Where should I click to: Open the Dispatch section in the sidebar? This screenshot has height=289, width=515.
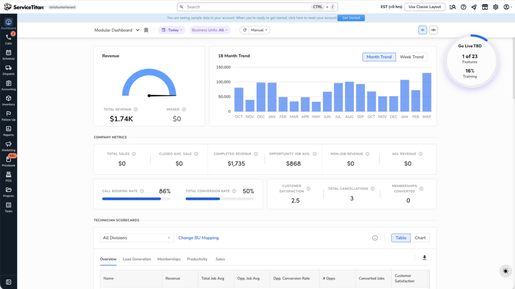(9, 70)
